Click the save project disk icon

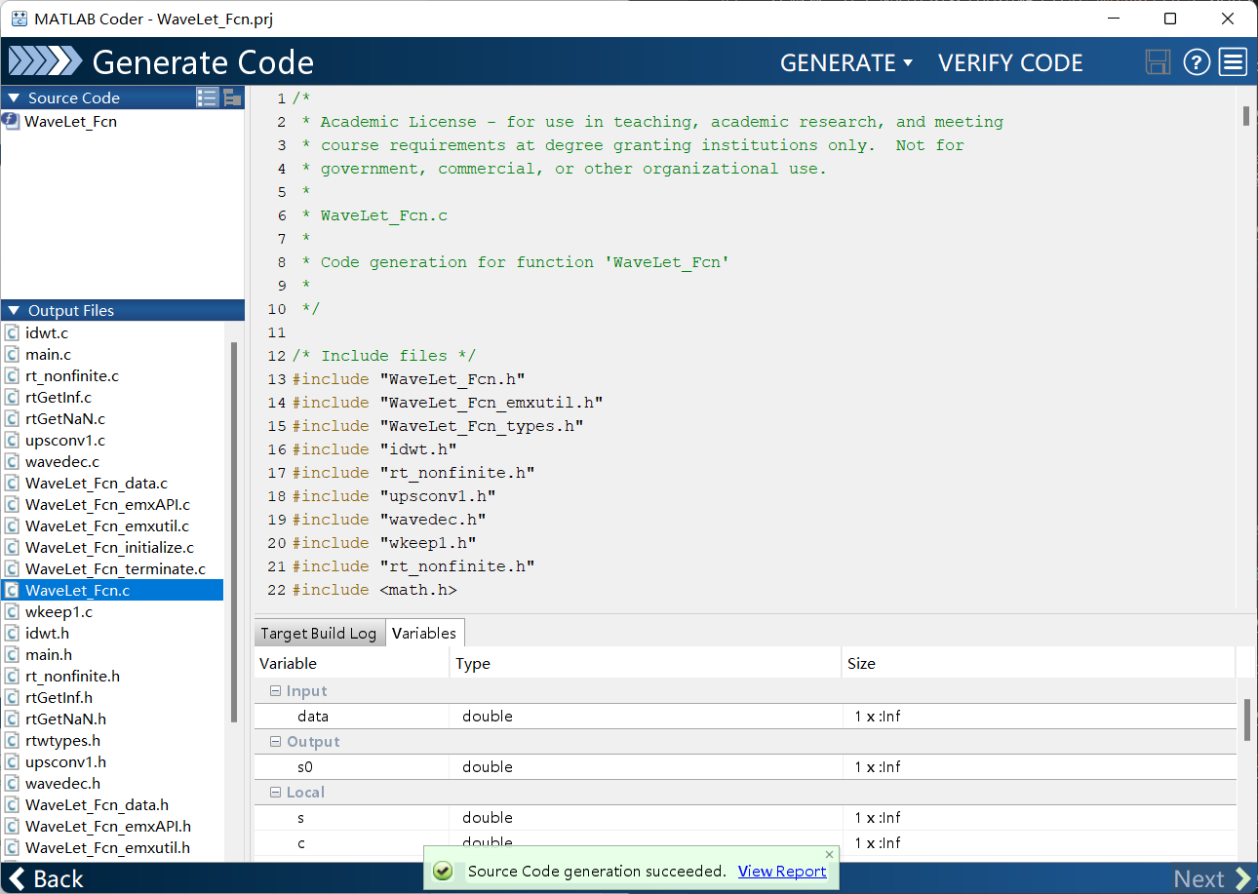tap(1158, 62)
